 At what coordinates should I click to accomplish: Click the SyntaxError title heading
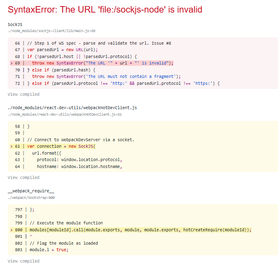(x=105, y=10)
